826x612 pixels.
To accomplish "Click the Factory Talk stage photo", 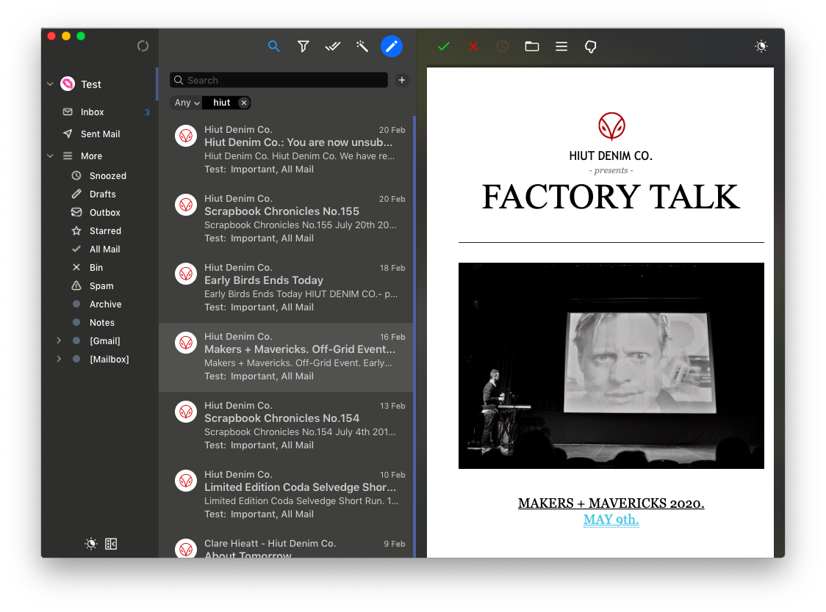I will tap(611, 365).
